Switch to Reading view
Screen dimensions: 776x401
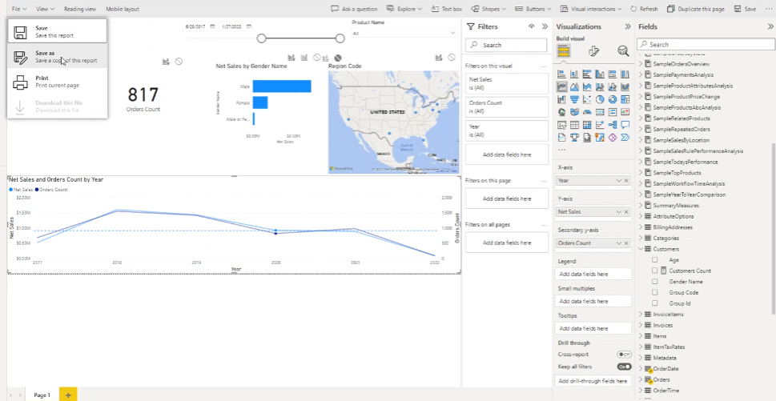coord(80,9)
